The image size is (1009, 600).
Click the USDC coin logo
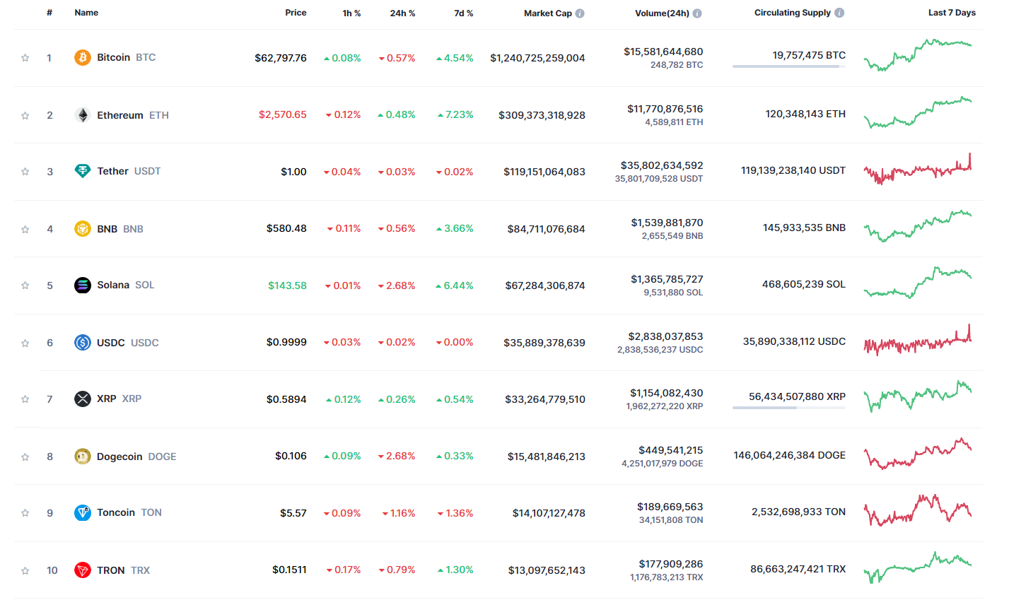tap(83, 343)
